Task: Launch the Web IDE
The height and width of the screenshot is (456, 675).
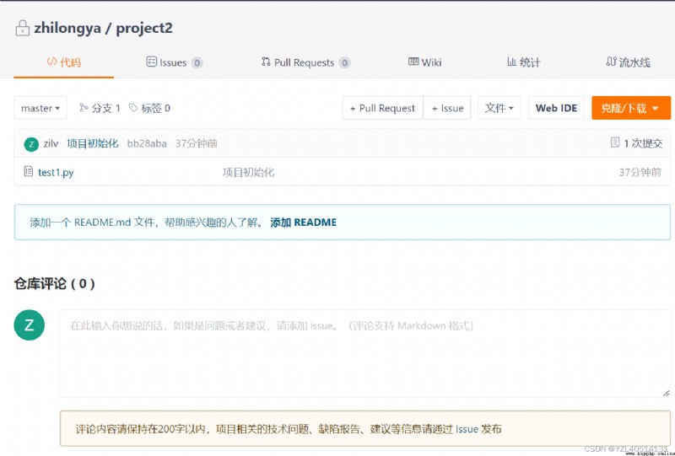Action: (x=556, y=108)
